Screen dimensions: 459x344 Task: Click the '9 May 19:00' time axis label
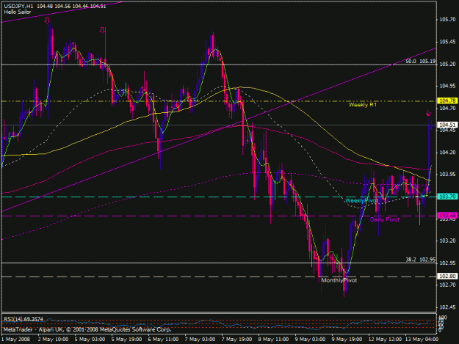(347, 340)
